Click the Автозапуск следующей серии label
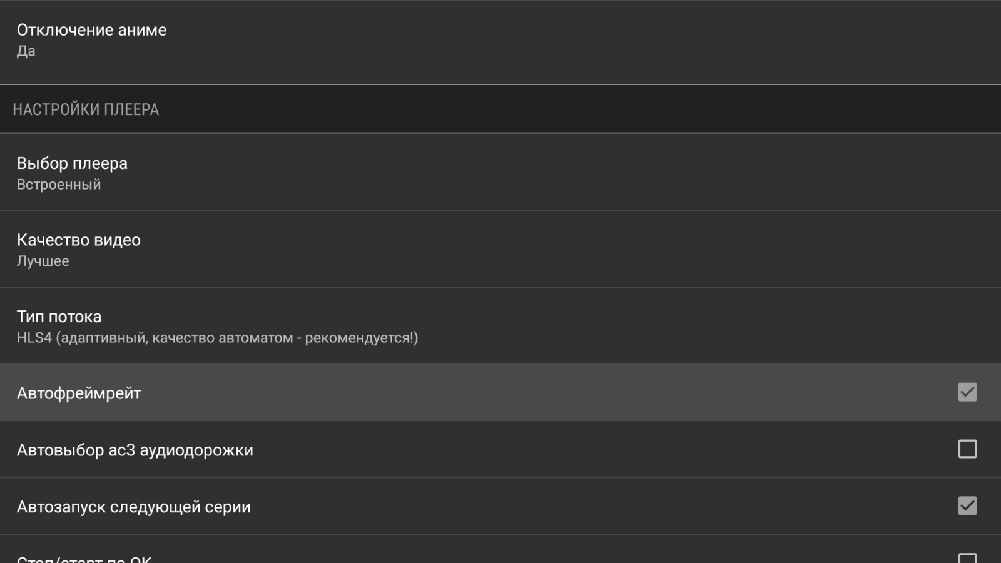This screenshot has height=563, width=1001. point(134,507)
